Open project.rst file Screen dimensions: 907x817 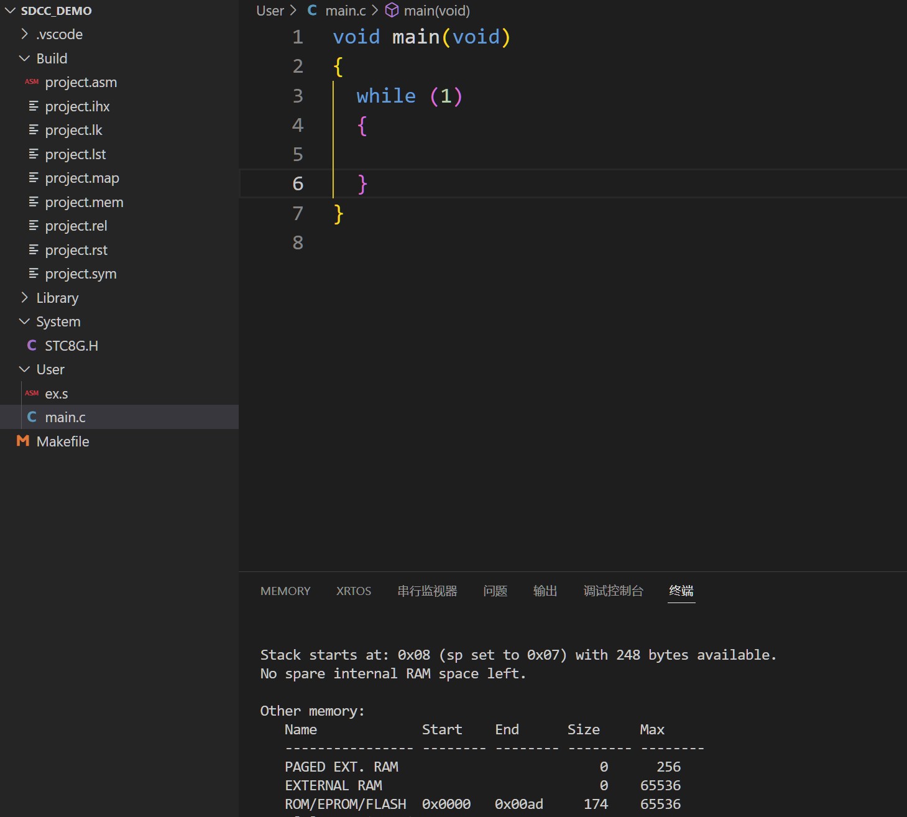point(76,250)
